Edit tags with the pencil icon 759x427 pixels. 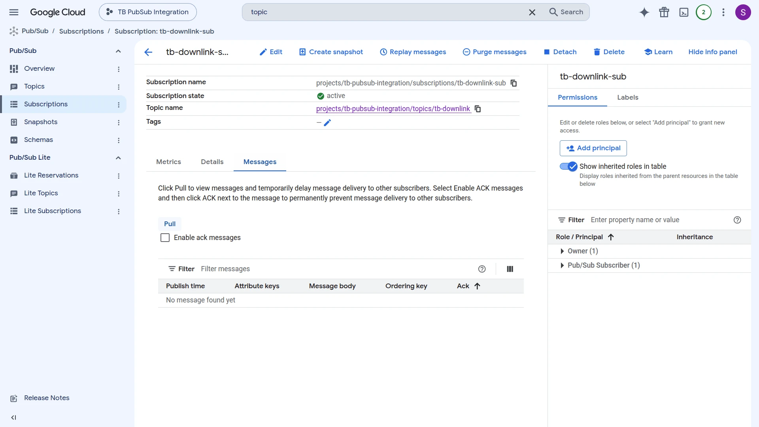click(x=327, y=123)
